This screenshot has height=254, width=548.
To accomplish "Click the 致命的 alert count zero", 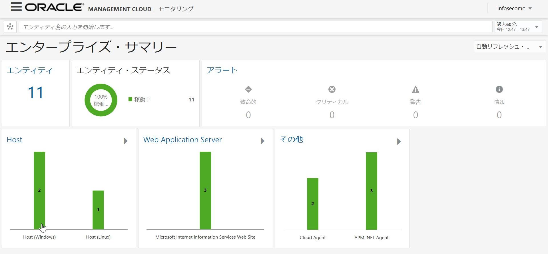I will (x=248, y=115).
